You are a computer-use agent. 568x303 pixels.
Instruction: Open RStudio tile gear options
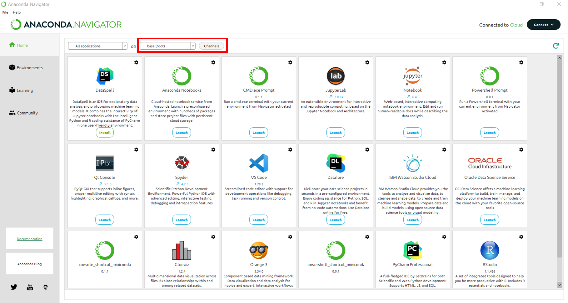point(521,237)
